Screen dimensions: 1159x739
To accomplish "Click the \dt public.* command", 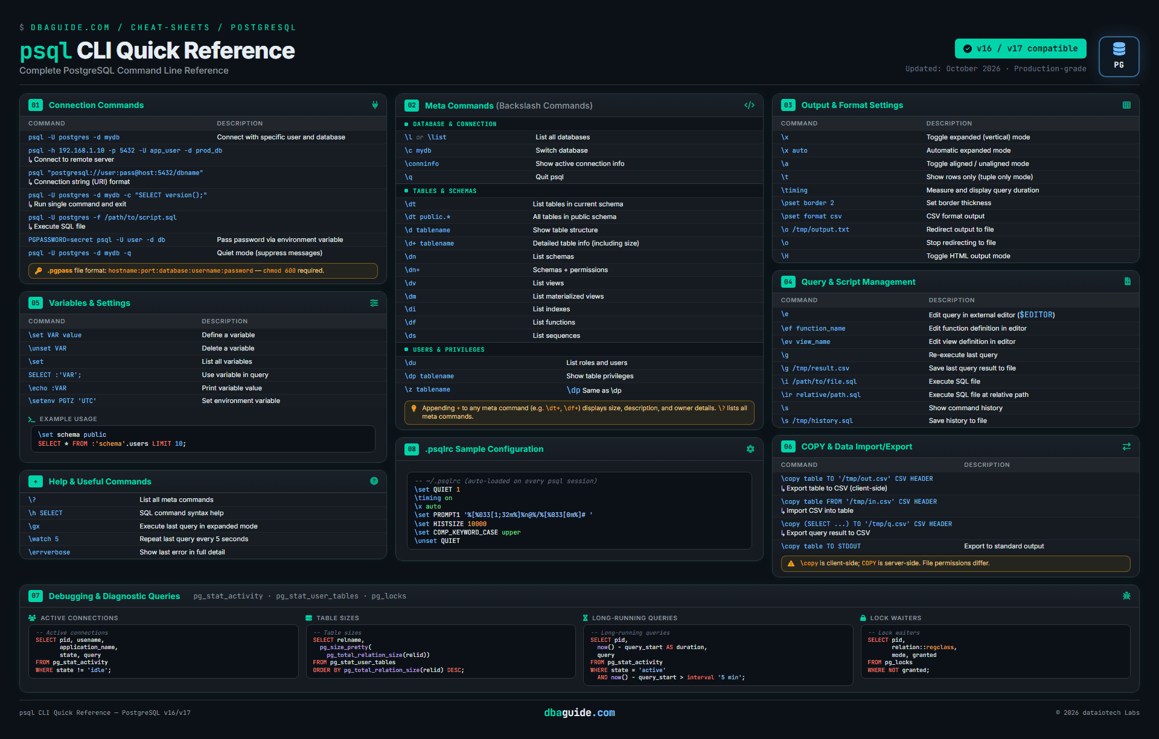I will click(x=427, y=217).
